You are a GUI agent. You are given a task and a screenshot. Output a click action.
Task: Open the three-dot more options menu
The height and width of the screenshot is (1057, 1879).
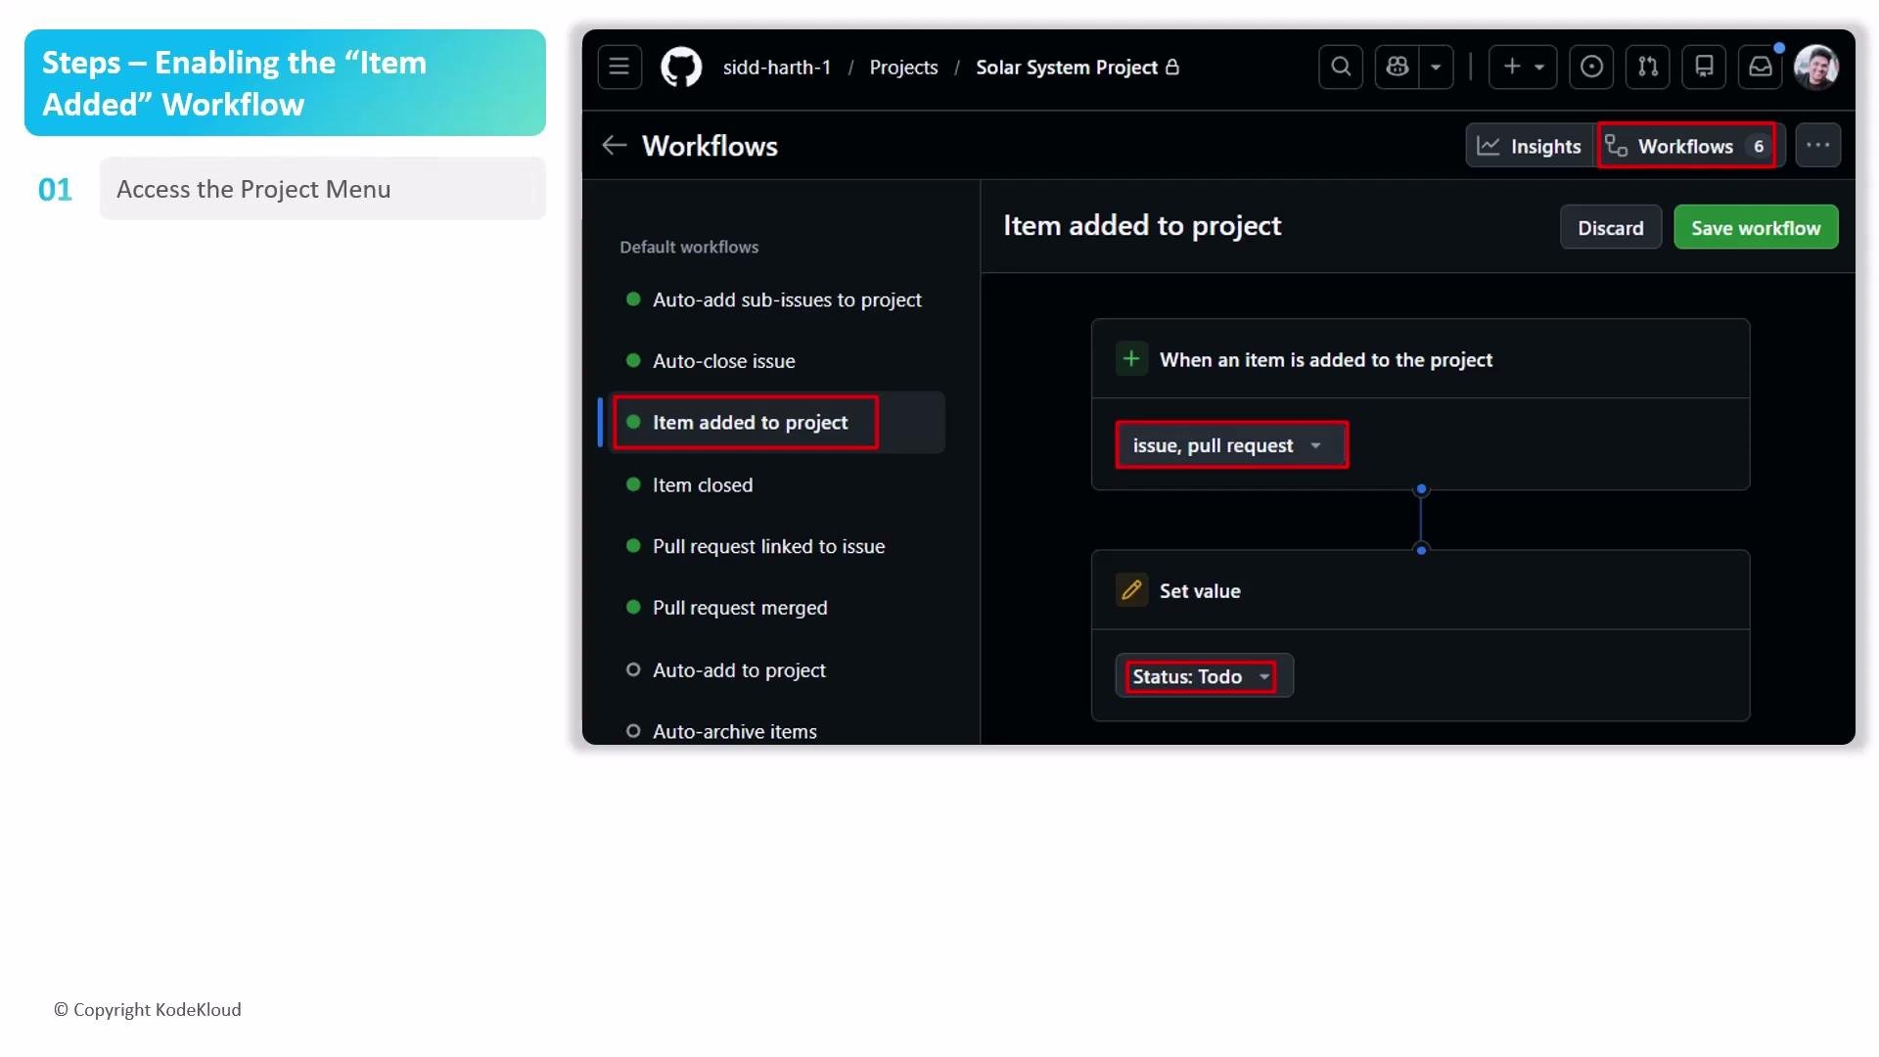pos(1818,145)
